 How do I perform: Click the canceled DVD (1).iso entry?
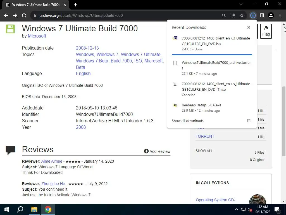pyautogui.click(x=212, y=89)
